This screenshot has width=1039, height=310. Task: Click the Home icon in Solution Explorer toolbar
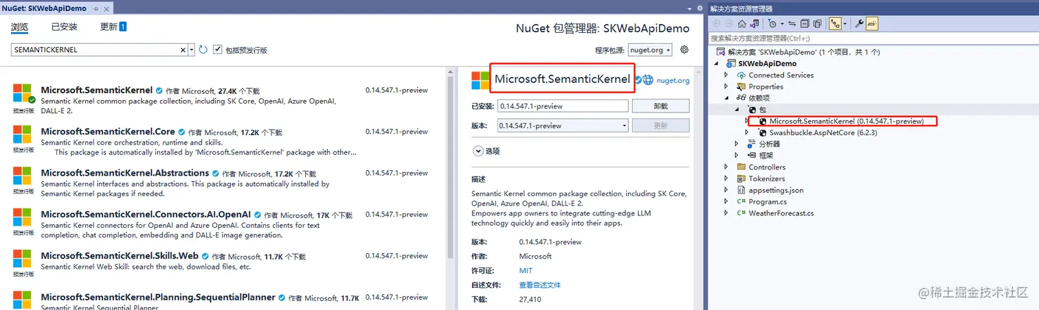[x=742, y=23]
